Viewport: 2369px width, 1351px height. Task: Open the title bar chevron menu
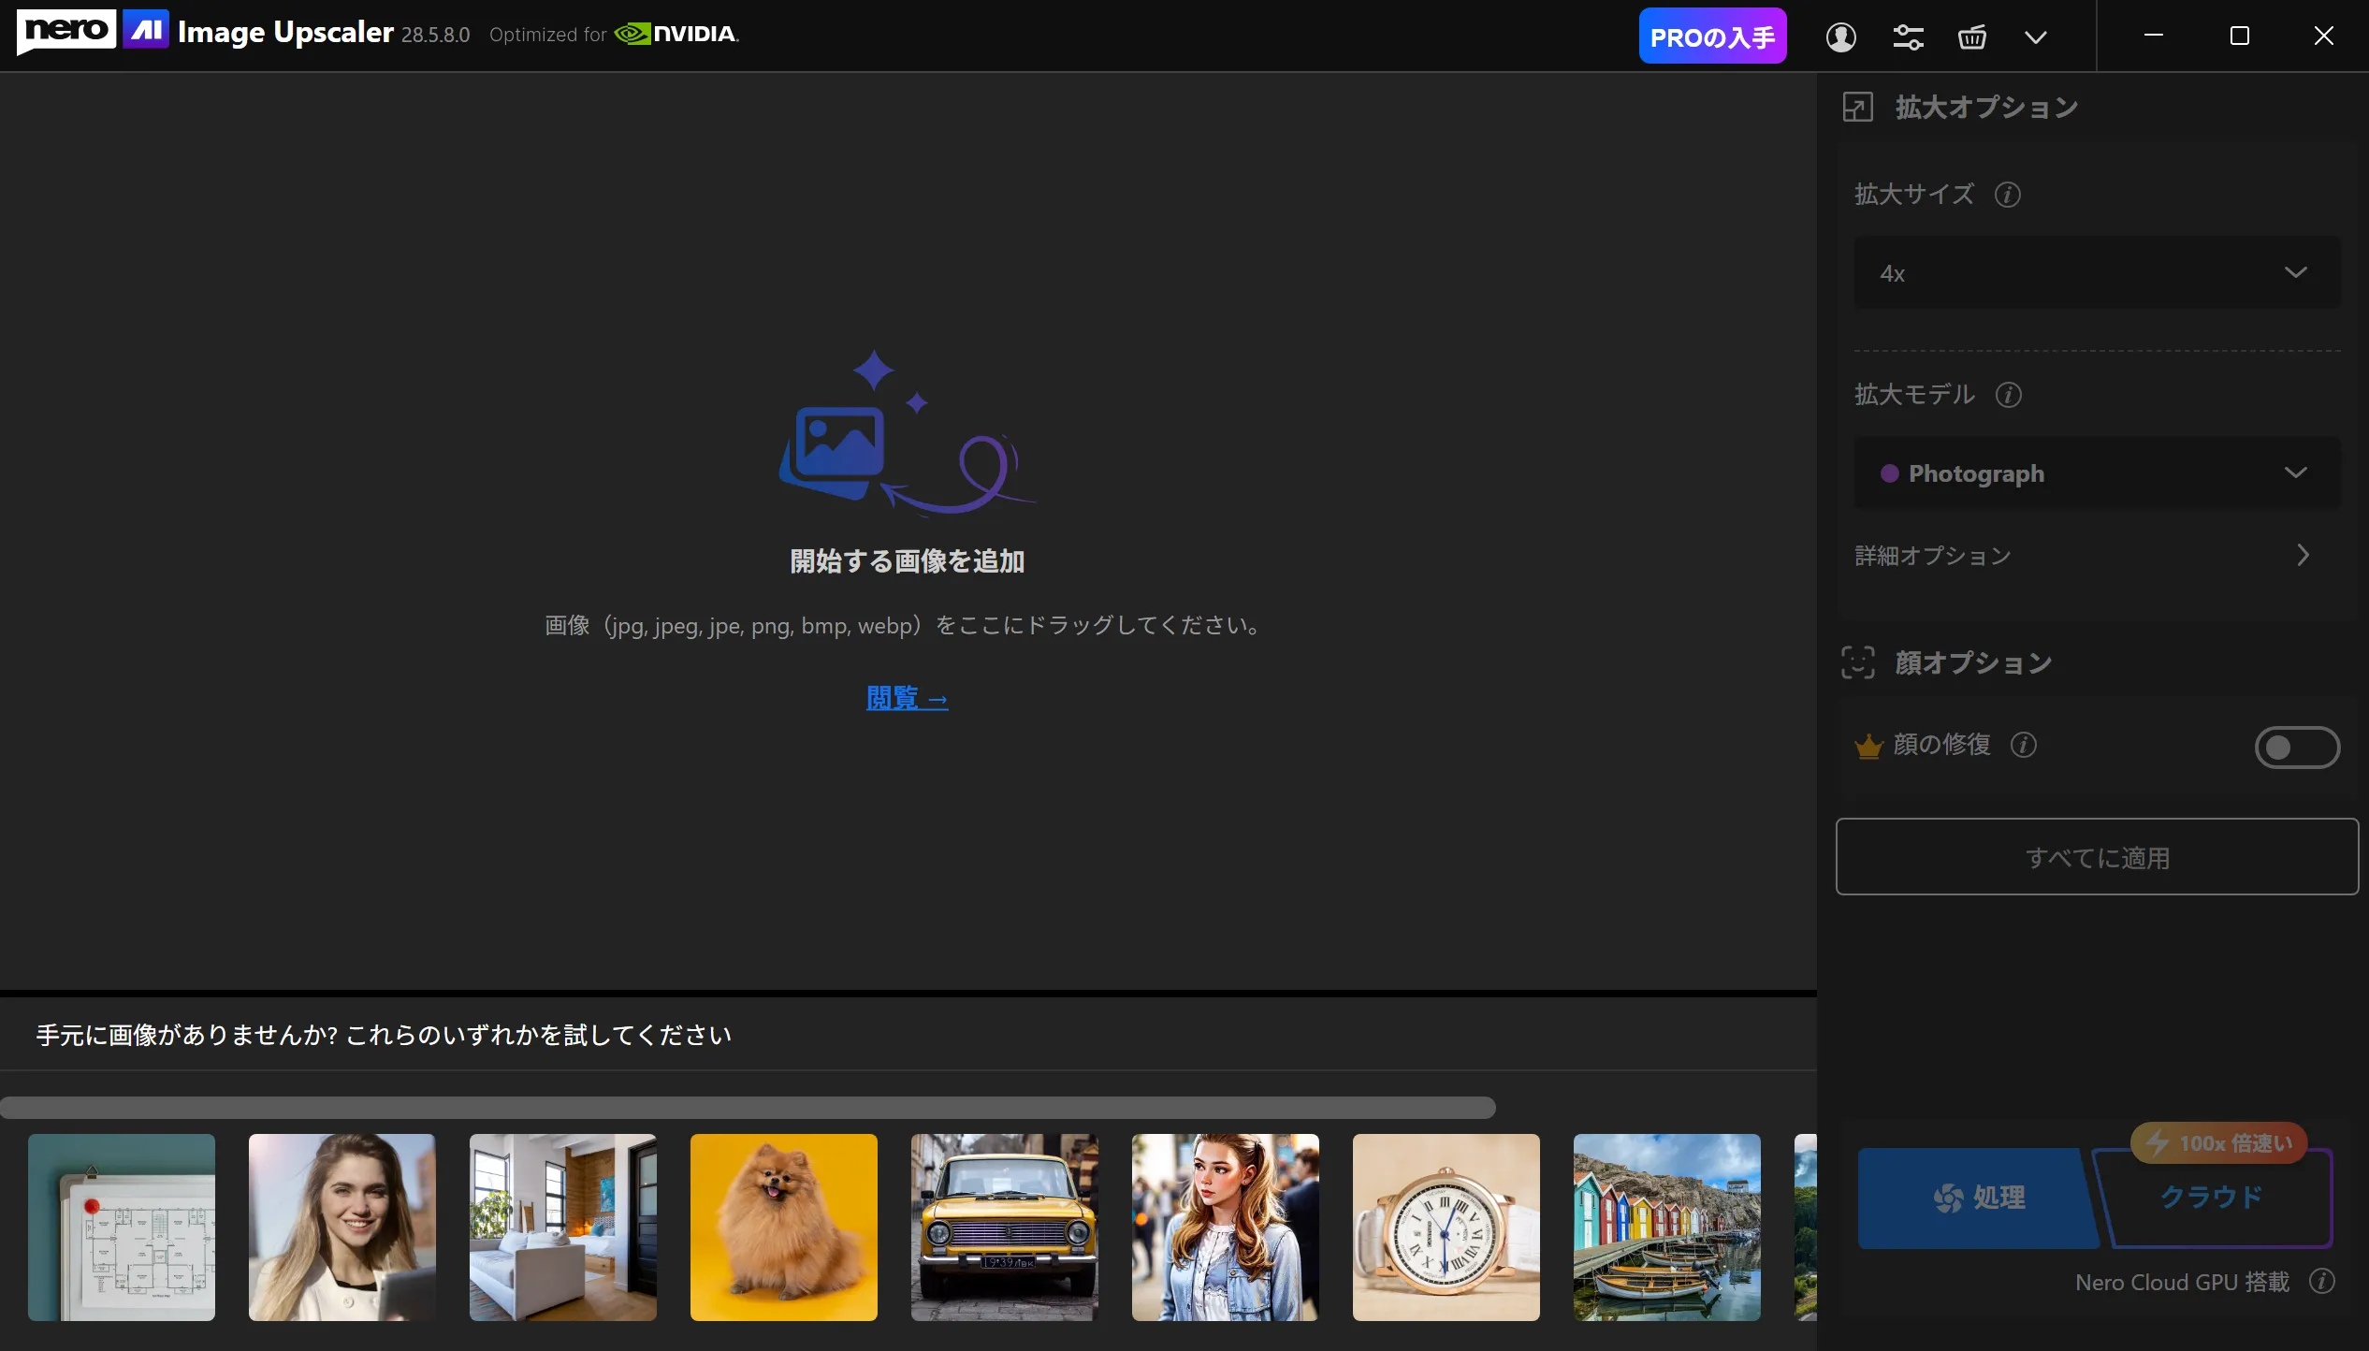pos(2037,36)
